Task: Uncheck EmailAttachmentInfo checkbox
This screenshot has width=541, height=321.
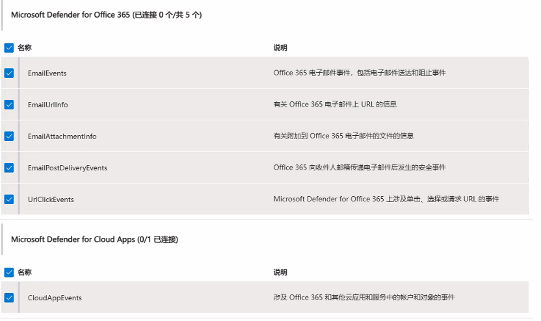Action: pyautogui.click(x=9, y=136)
